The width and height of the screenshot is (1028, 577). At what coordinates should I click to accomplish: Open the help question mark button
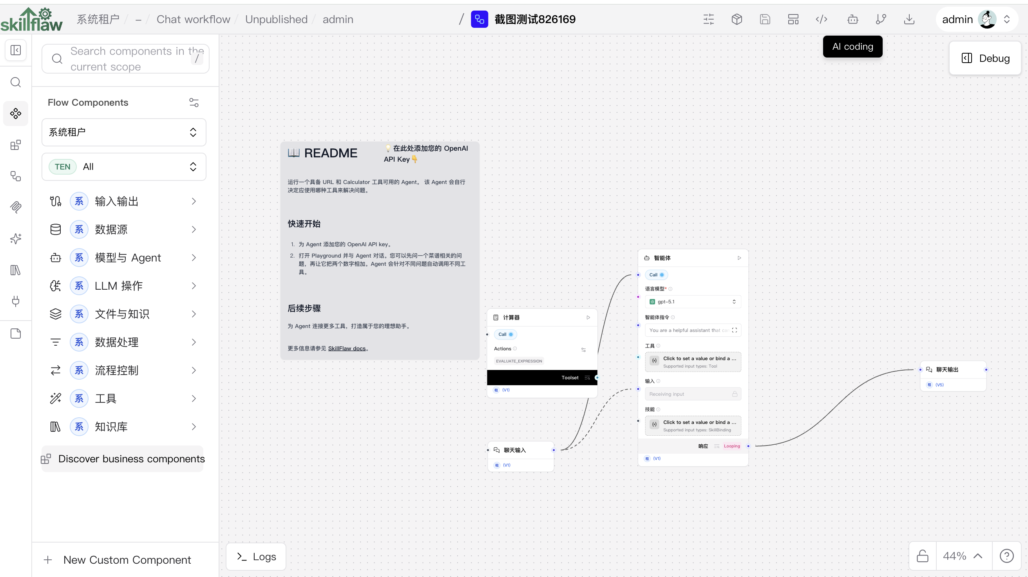1006,555
